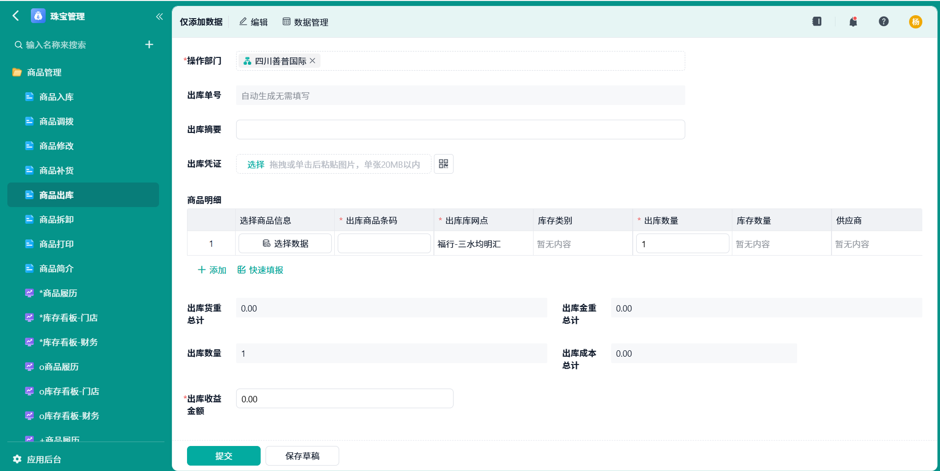Click 选择 to upload 出库凭证 image

[x=256, y=164]
